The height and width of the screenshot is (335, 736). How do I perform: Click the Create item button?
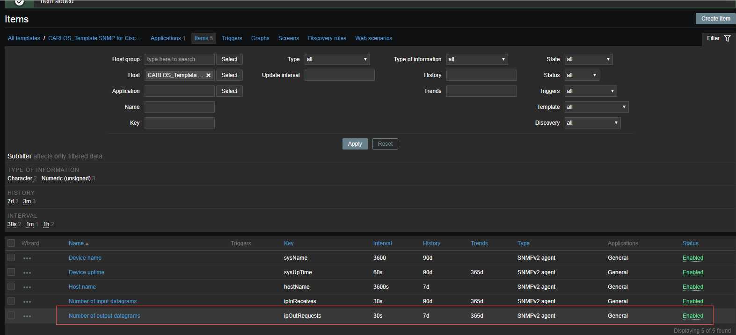pos(715,19)
